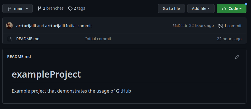Open artturijalli's avatar picture
This screenshot has height=109, width=251.
(x=9, y=25)
